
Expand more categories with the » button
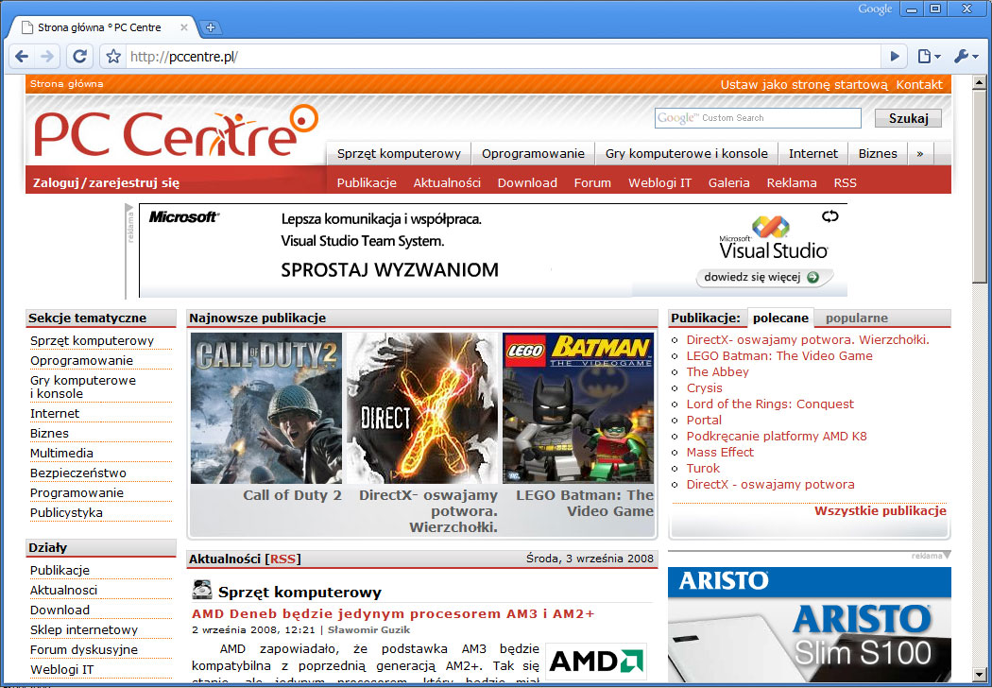coord(920,153)
